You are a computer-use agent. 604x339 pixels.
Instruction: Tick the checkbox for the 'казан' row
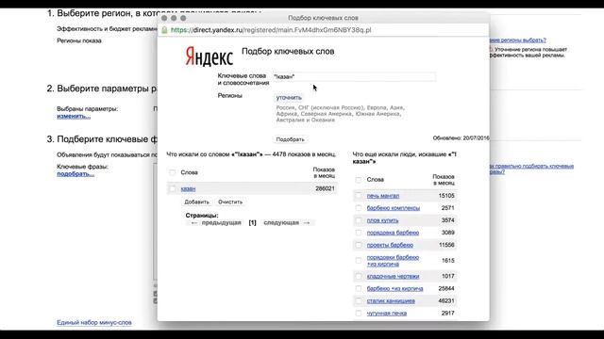[172, 188]
